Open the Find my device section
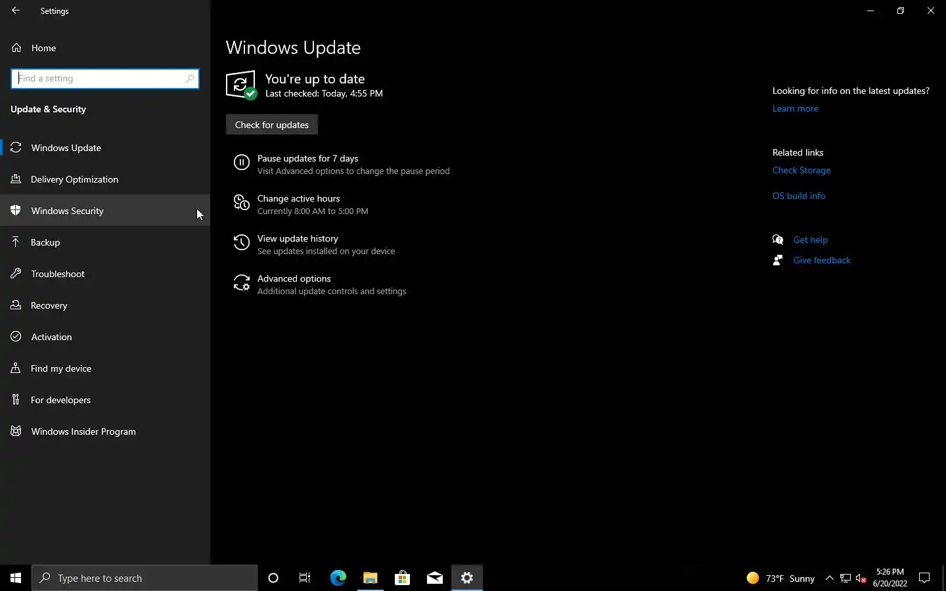This screenshot has height=591, width=946. coord(105,368)
